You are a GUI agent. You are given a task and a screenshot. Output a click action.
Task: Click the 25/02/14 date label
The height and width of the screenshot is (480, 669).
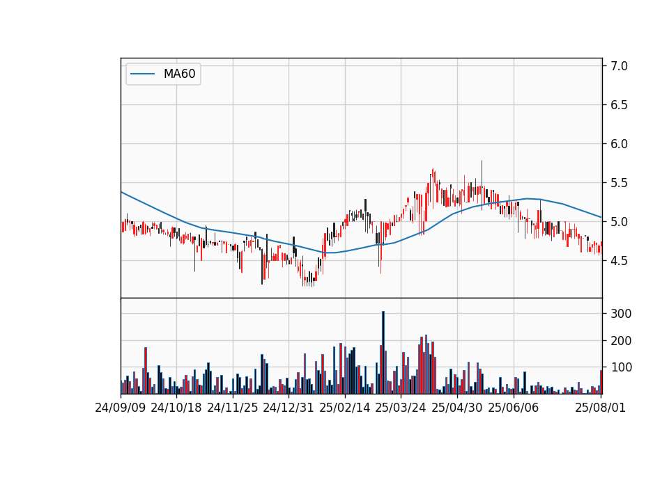coord(345,408)
